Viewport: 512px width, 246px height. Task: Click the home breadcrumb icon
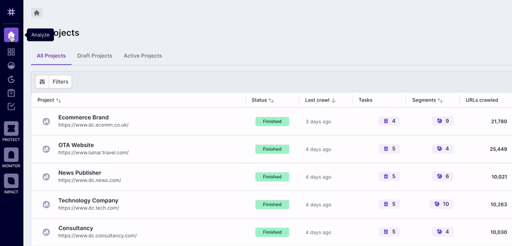[x=36, y=13]
